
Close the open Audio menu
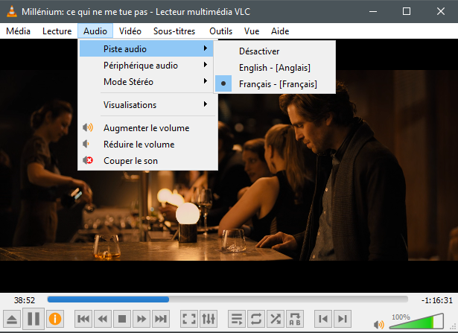(95, 31)
